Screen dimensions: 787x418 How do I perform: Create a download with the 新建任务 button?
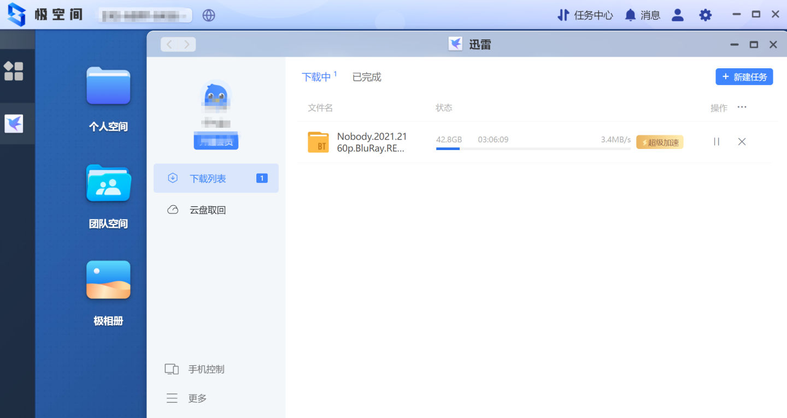(744, 76)
